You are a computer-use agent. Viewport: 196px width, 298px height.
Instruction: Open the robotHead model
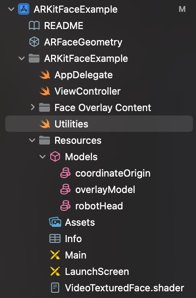point(99,206)
